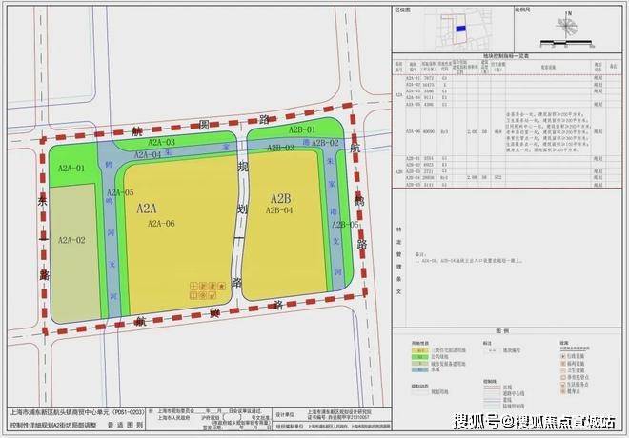Image resolution: width=629 pixels, height=438 pixels.
Task: Click the A2B-05 parcel label
Action: (345, 225)
